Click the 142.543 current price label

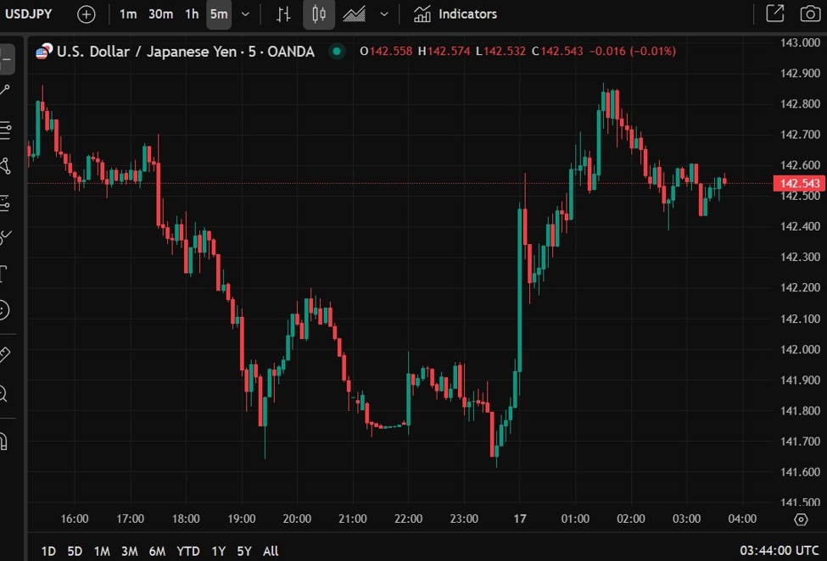798,184
